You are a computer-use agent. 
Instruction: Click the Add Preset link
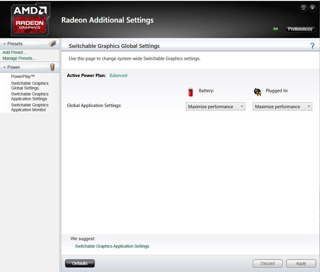14,52
